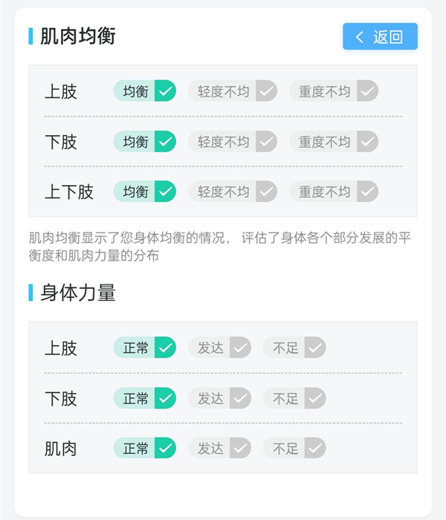Select 均衡 for 下肢 muscle balance
Viewport: 446px width, 520px height.
[x=145, y=142]
